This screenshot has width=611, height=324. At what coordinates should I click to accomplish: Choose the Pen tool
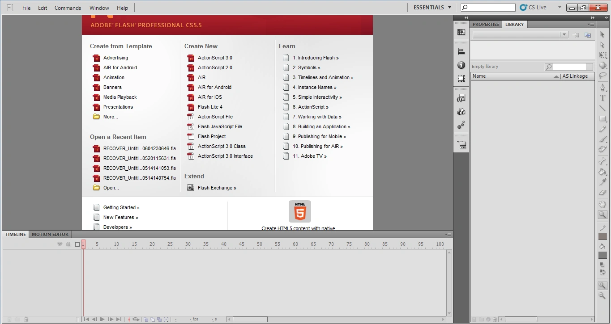click(602, 88)
